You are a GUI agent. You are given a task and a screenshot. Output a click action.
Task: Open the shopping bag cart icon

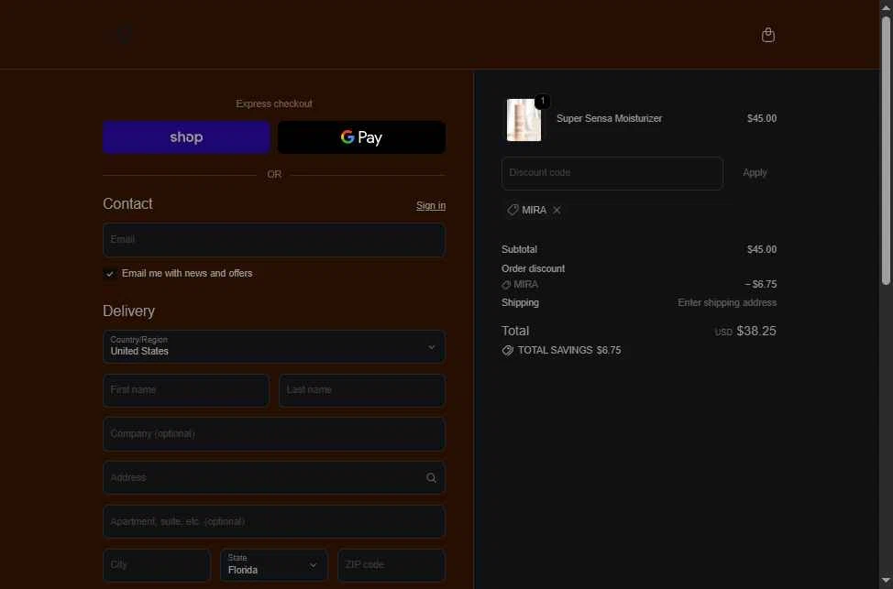pyautogui.click(x=767, y=35)
